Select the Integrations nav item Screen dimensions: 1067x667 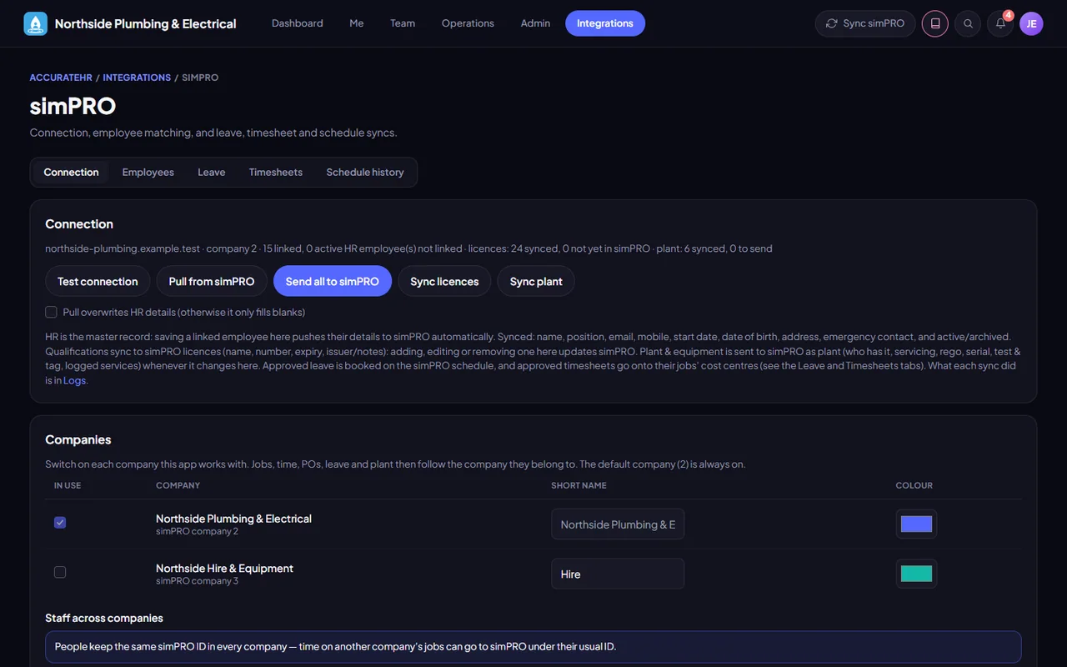pos(605,23)
